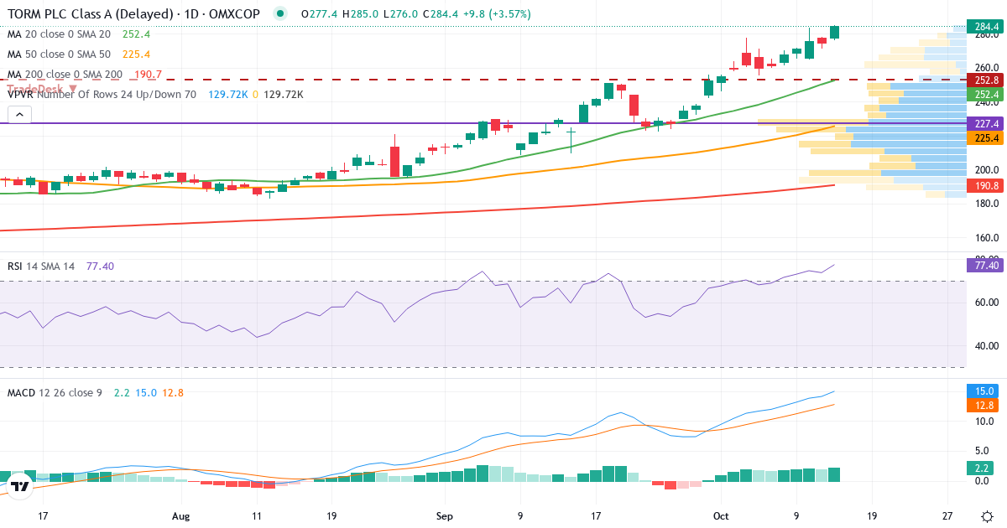Click the purple 227.4 price label

tap(986, 123)
